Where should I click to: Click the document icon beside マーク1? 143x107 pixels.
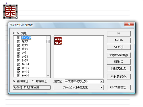[19, 53]
